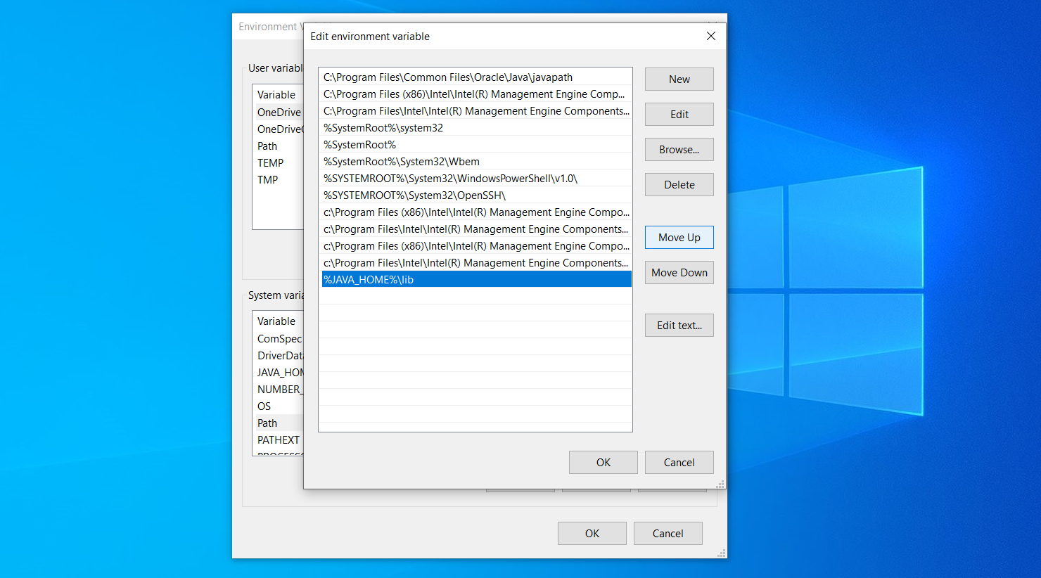Confirm the Edit environment variable dialog with OK
Screen dimensions: 1041x578
click(x=603, y=463)
